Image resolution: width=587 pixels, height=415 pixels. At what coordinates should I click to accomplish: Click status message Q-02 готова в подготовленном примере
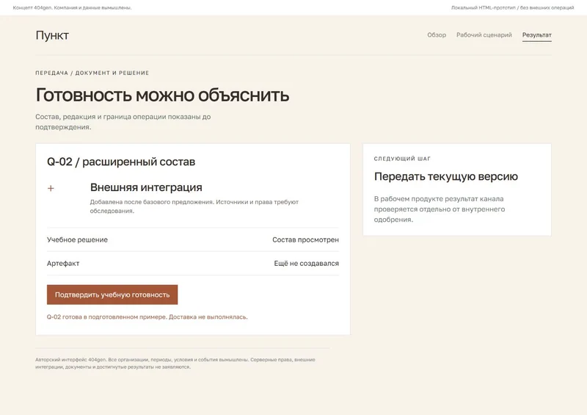[147, 317]
